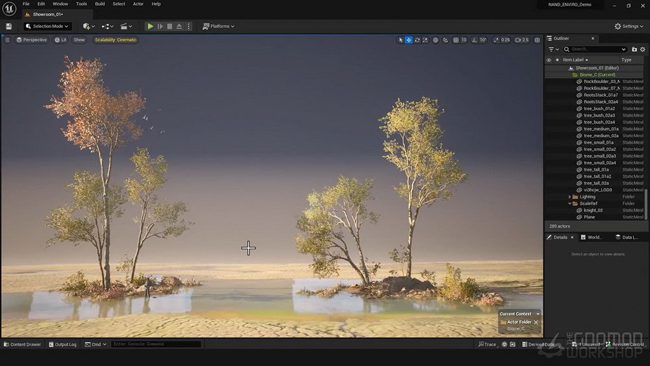Open the viewport Show flags menu
This screenshot has height=366, width=650.
click(79, 40)
